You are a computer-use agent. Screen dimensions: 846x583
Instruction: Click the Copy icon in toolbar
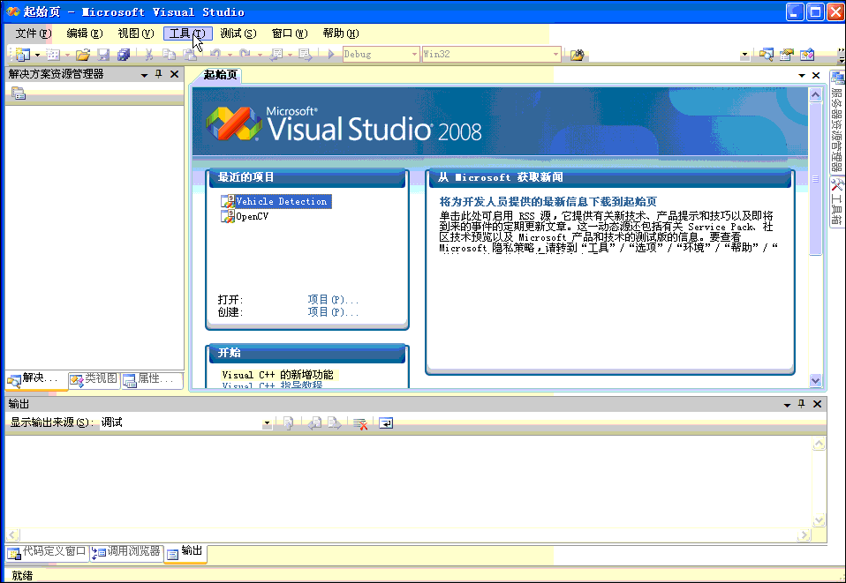tap(169, 55)
